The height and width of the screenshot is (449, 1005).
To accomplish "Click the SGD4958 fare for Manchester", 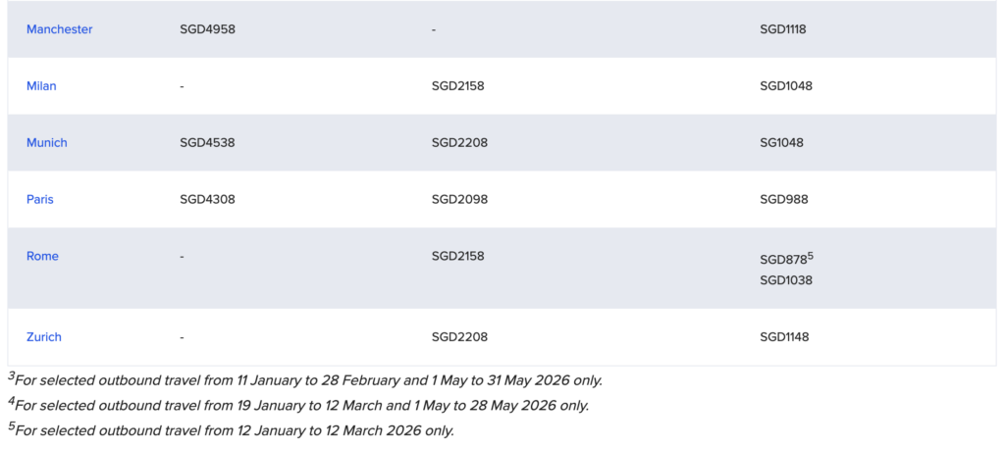I will pyautogui.click(x=207, y=29).
